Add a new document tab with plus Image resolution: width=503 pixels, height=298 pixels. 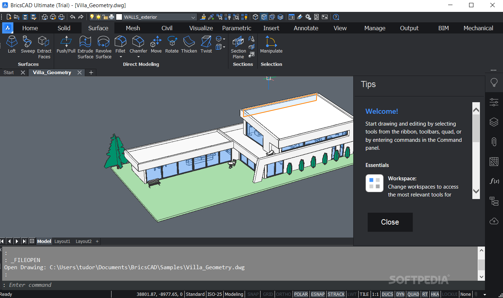[91, 72]
